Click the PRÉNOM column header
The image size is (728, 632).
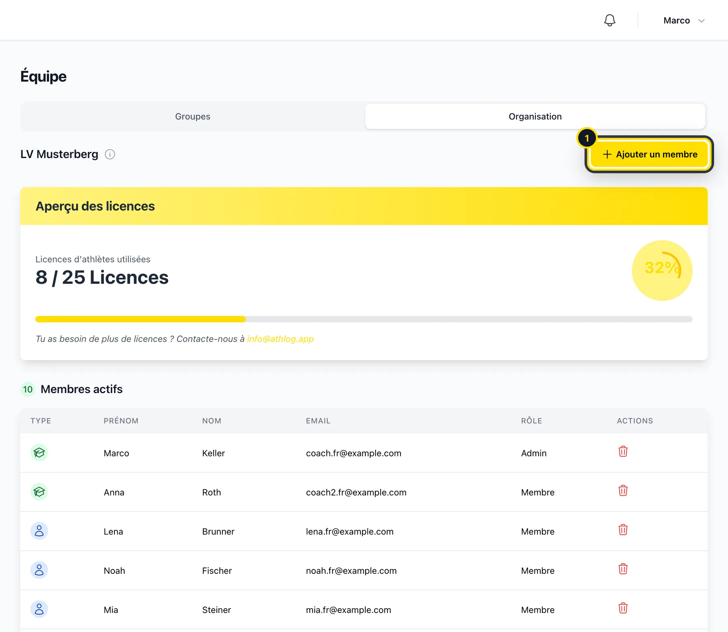pos(121,421)
